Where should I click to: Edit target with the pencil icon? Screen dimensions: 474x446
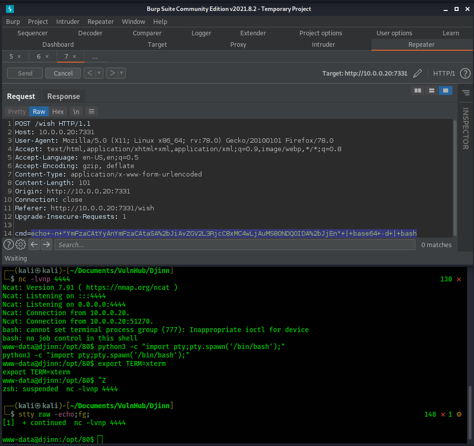[417, 74]
